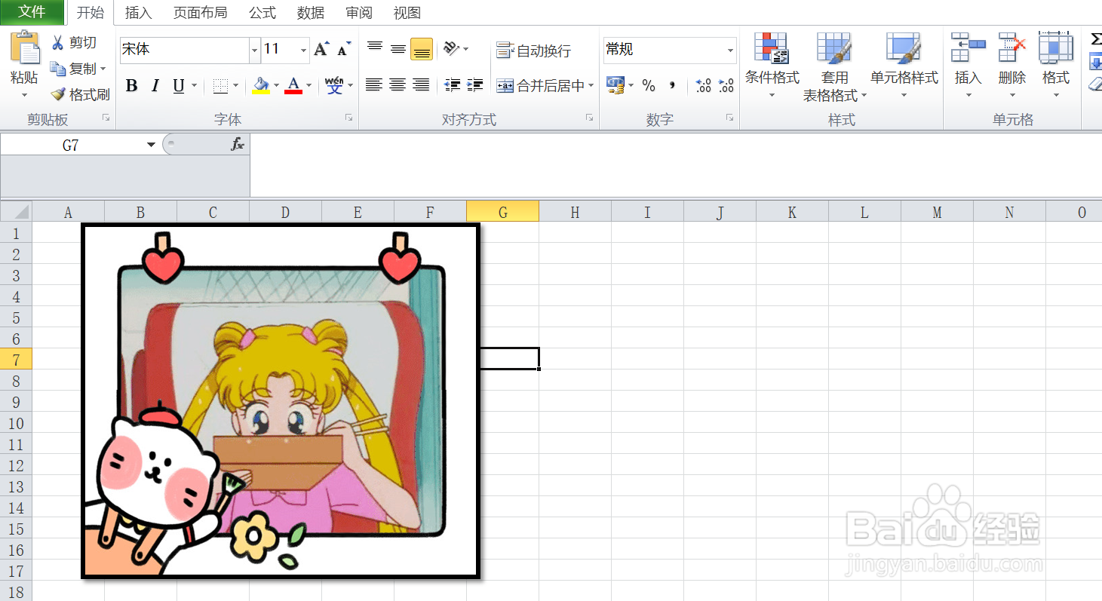This screenshot has width=1102, height=601.
Task: Open the fill color dropdown arrow
Action: pos(277,86)
